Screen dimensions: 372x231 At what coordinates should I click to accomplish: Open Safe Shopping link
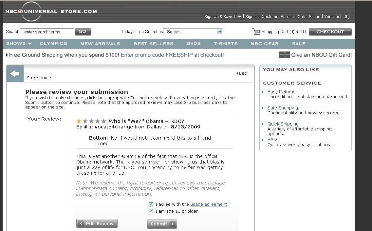pyautogui.click(x=283, y=108)
